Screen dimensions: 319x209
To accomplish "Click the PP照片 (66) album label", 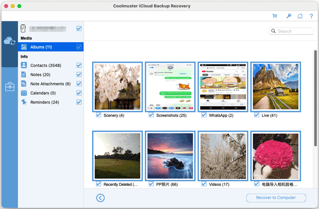I will coord(167,184).
